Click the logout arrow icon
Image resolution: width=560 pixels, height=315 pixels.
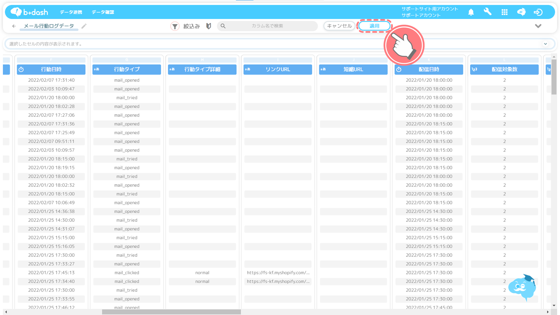538,12
